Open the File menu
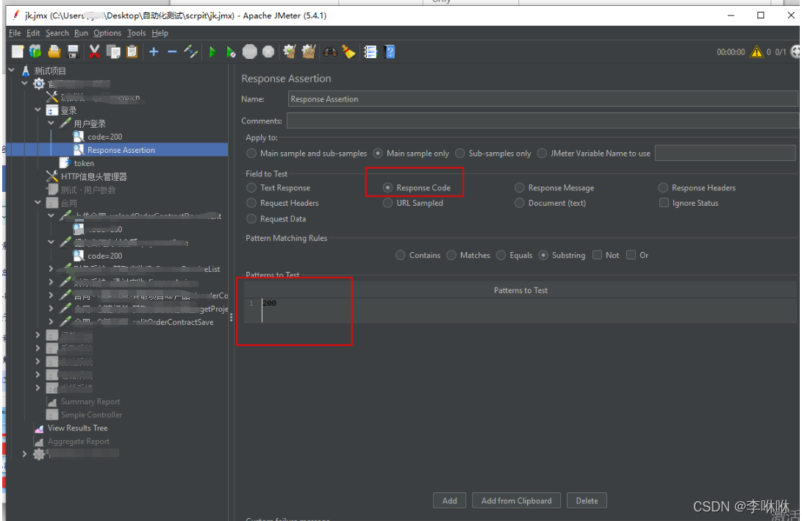The image size is (802, 521). pos(15,33)
